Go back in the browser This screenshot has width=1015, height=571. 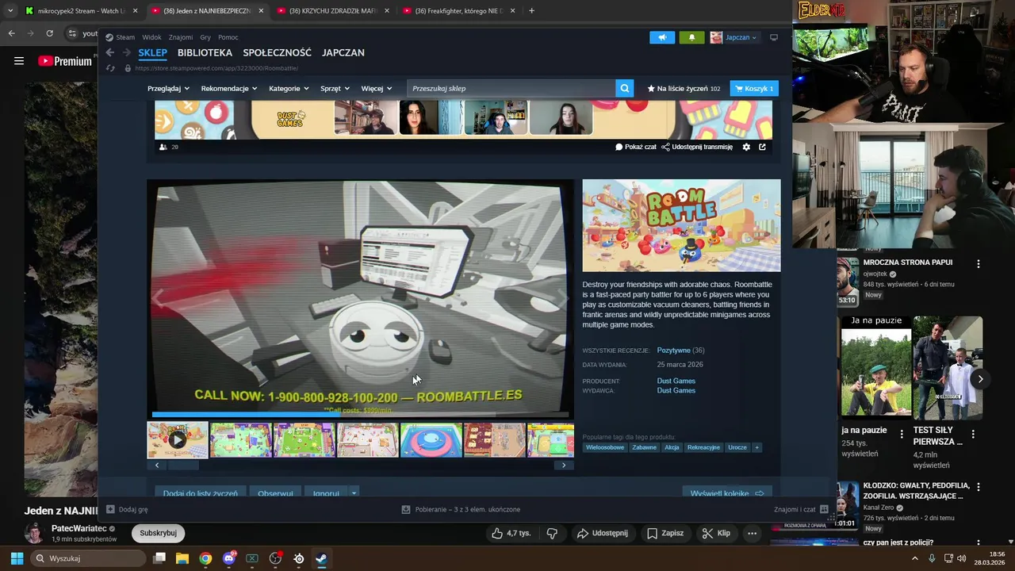click(x=11, y=33)
